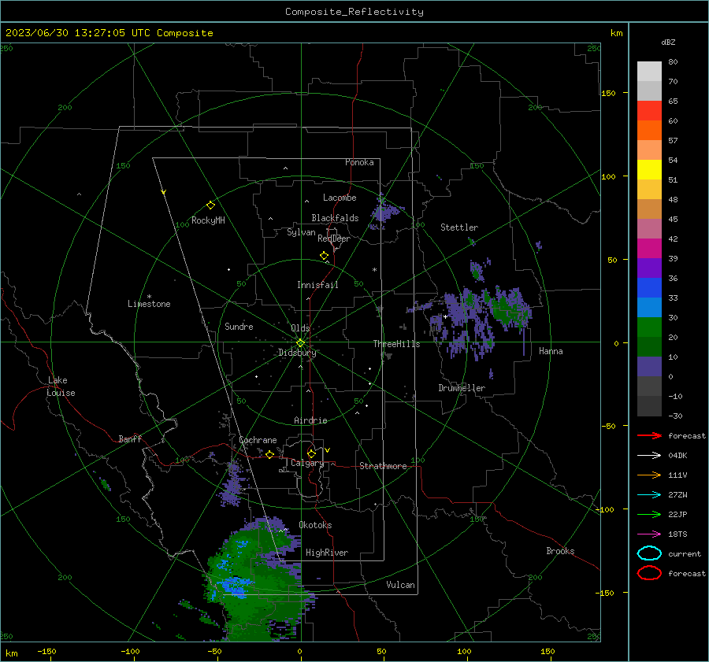Click the Ponoka town label
709x662 pixels.
point(359,162)
